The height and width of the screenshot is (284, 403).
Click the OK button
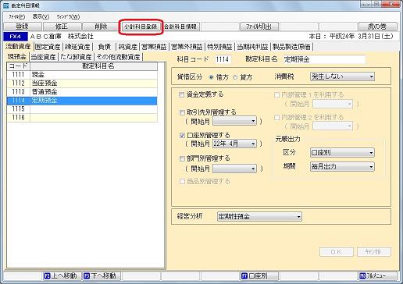point(337,252)
